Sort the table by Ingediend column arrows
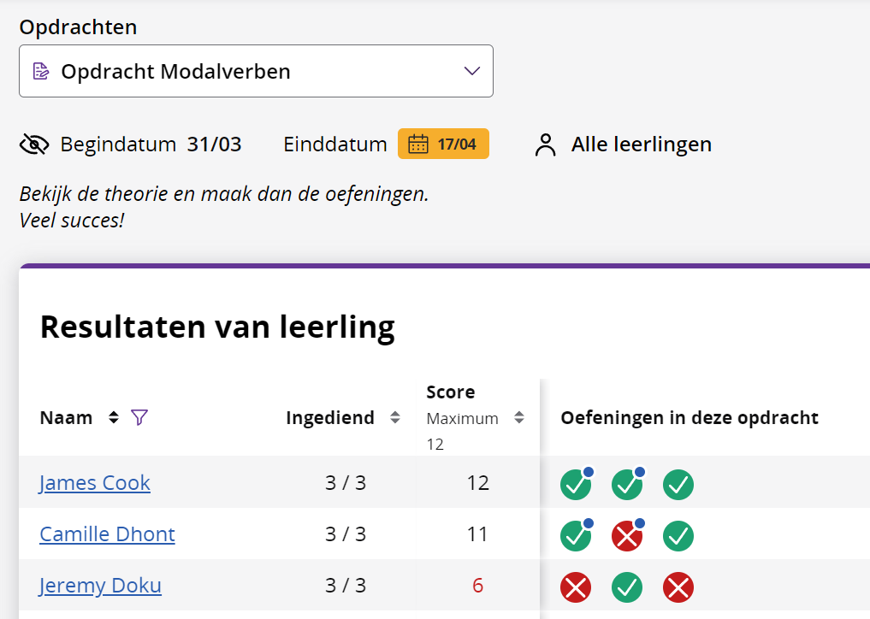The image size is (870, 619). [394, 417]
